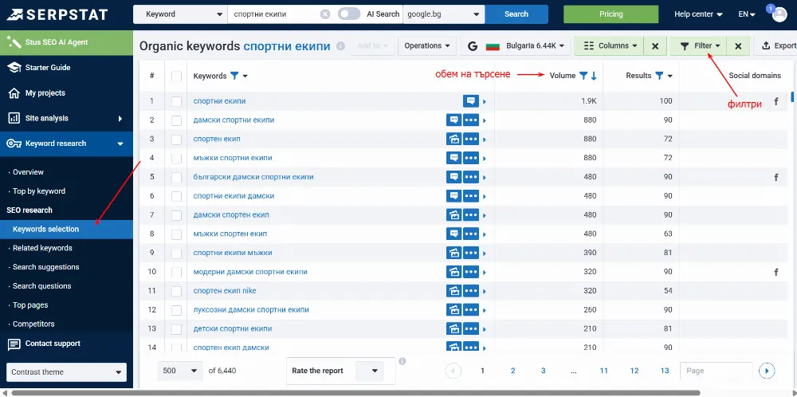The height and width of the screenshot is (397, 797).
Task: Open Stus SEO AI Agent
Action: [x=66, y=43]
